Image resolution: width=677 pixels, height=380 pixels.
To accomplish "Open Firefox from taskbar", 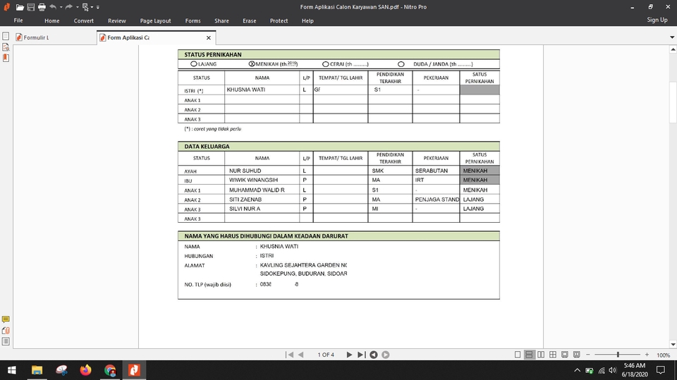I will pos(85,370).
